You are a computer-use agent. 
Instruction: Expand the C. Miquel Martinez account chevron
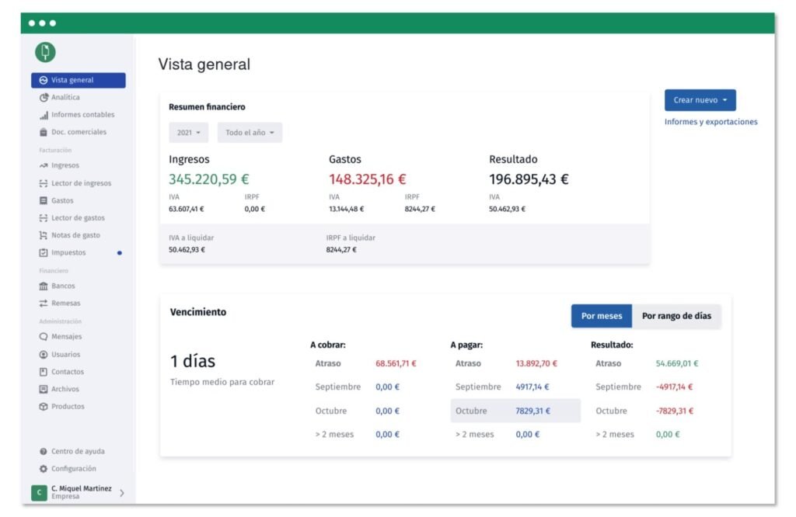(122, 492)
